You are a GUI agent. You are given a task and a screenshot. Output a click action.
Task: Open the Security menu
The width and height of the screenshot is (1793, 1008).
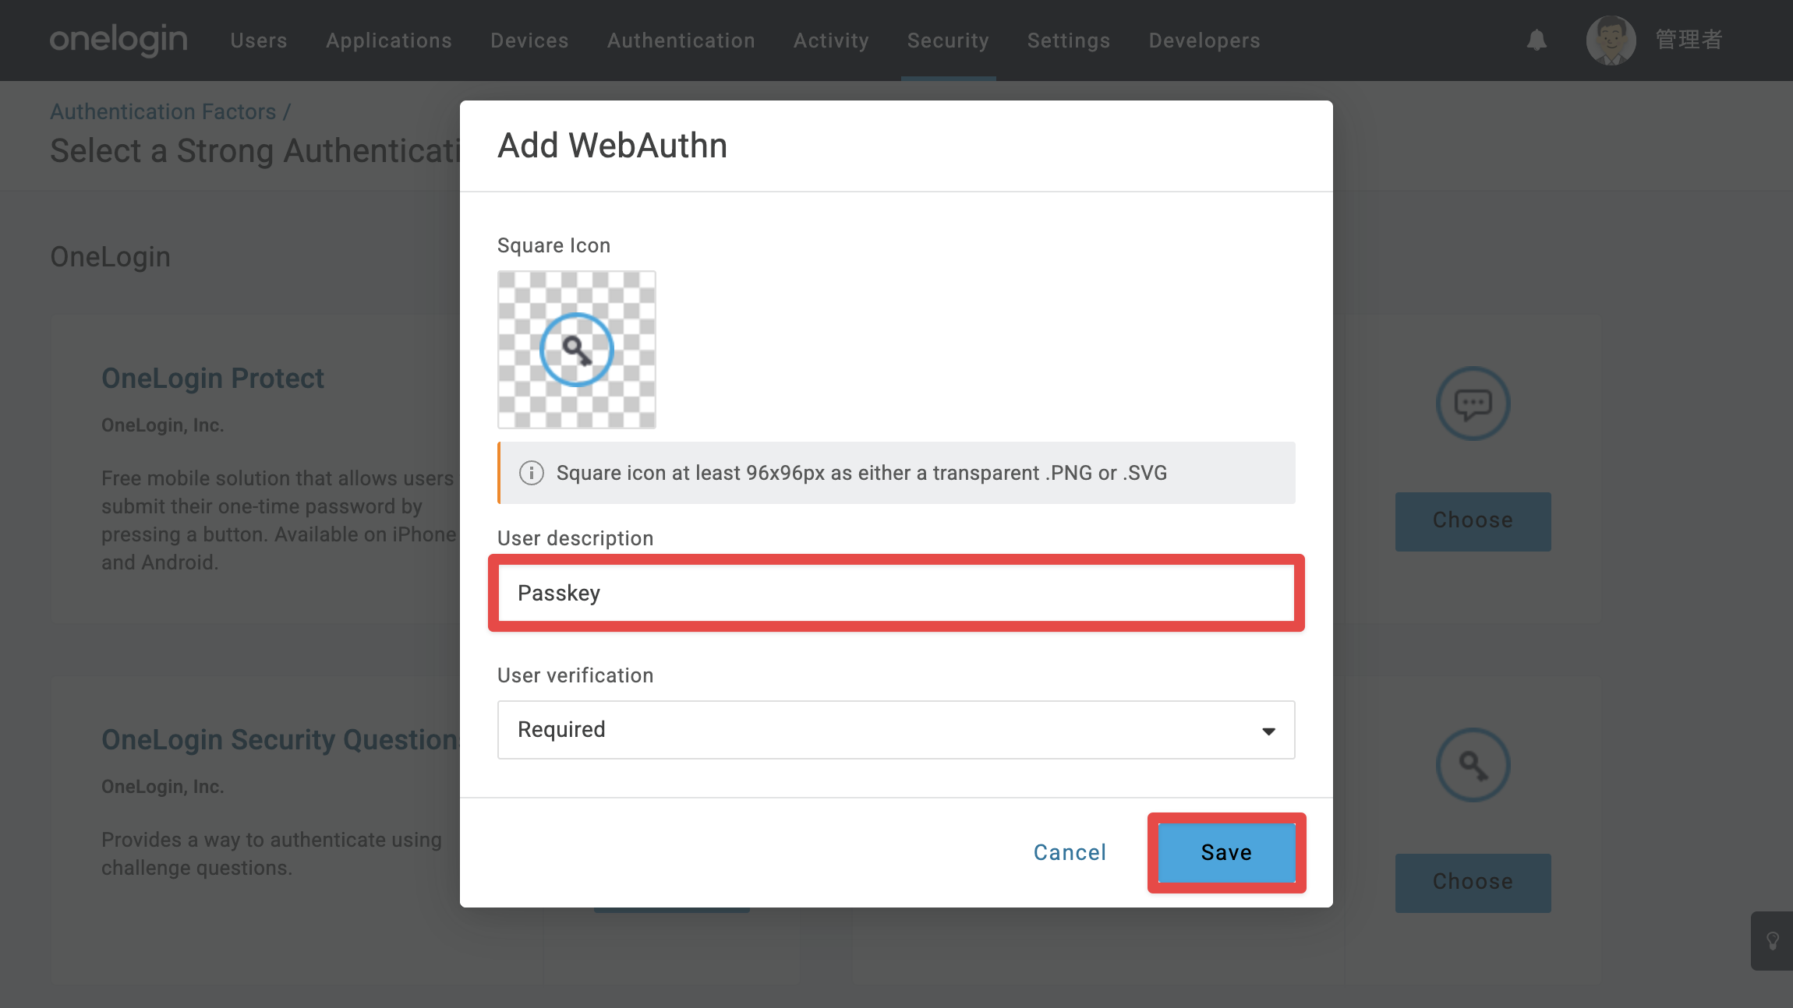948,41
